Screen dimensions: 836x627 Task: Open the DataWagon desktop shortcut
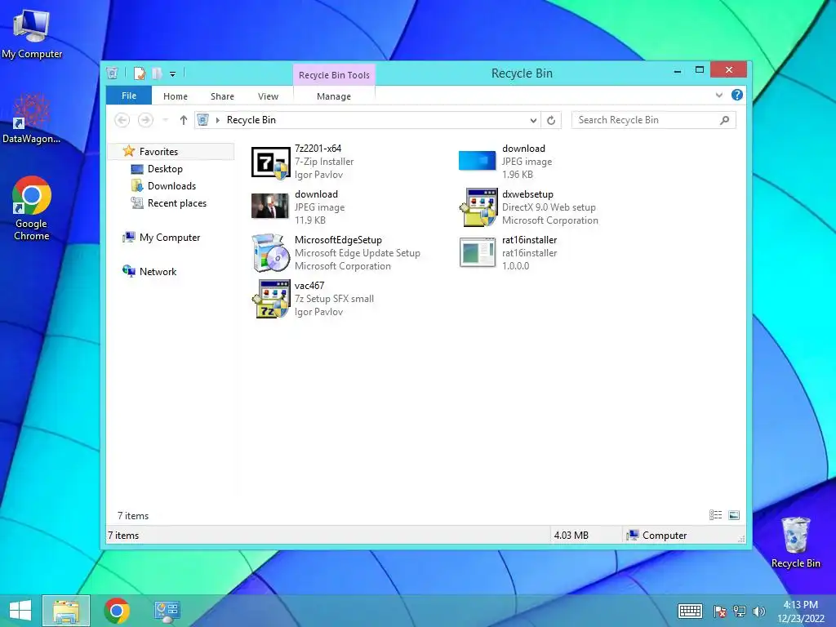coord(32,118)
